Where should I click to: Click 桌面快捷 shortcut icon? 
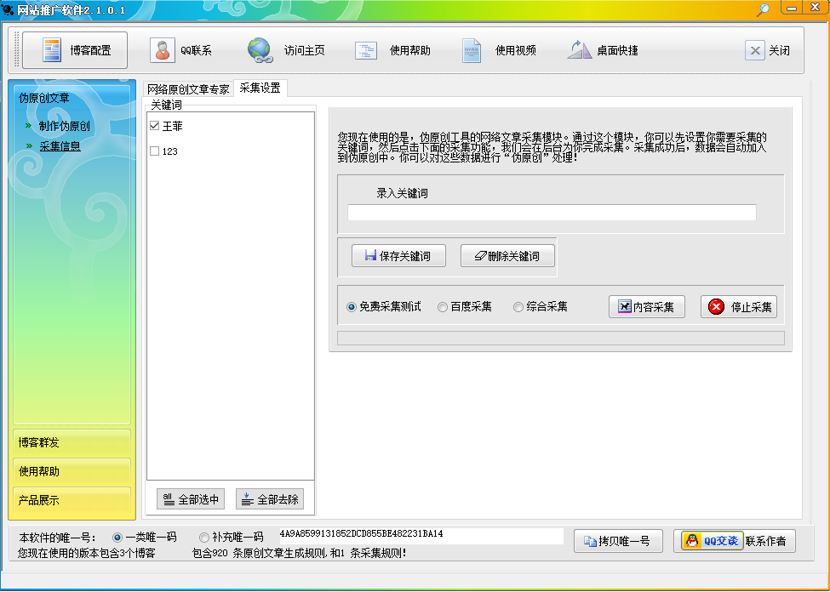(x=579, y=50)
